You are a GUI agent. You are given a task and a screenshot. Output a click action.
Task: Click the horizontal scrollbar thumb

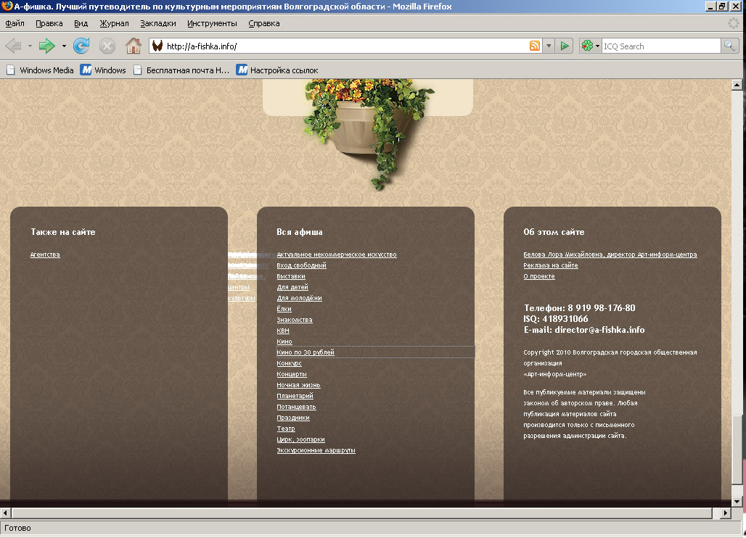pyautogui.click(x=362, y=513)
